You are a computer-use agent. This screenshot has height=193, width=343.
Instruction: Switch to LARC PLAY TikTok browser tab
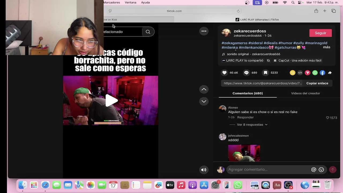pos(257,20)
